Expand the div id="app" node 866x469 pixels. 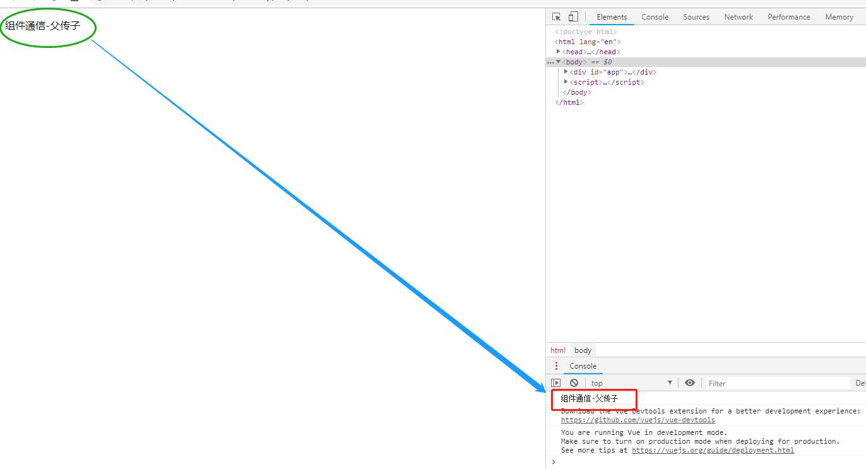pos(566,72)
